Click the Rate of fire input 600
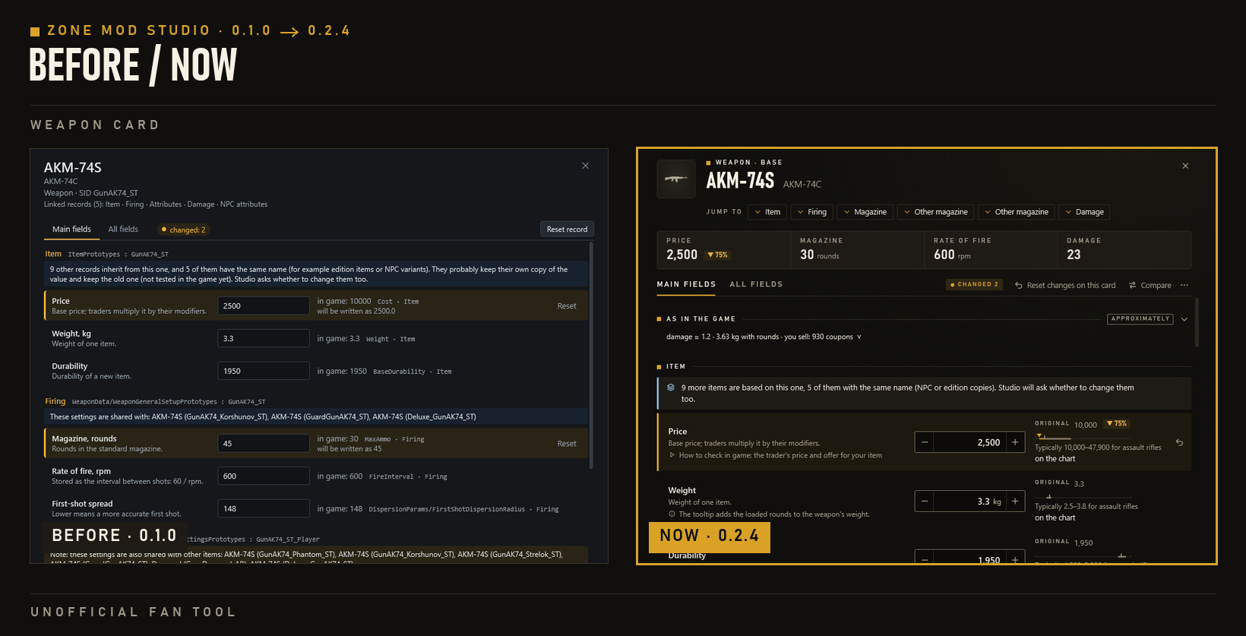Image resolution: width=1246 pixels, height=636 pixels. (x=264, y=476)
